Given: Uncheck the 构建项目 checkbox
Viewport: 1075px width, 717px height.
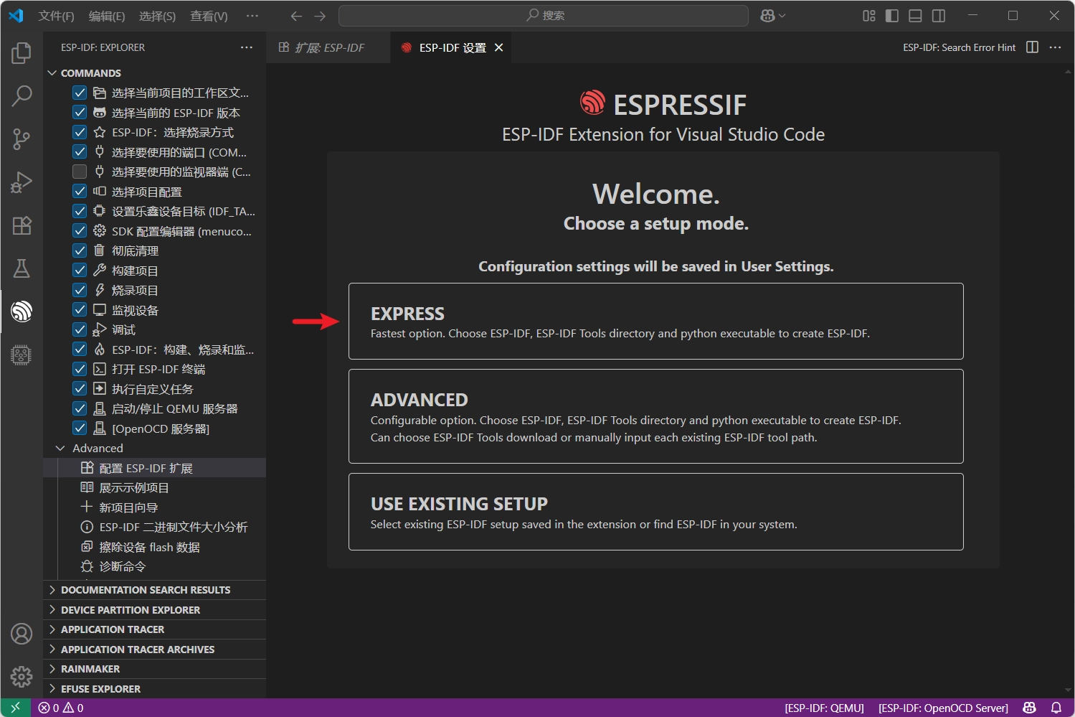Looking at the screenshot, I should (x=80, y=271).
